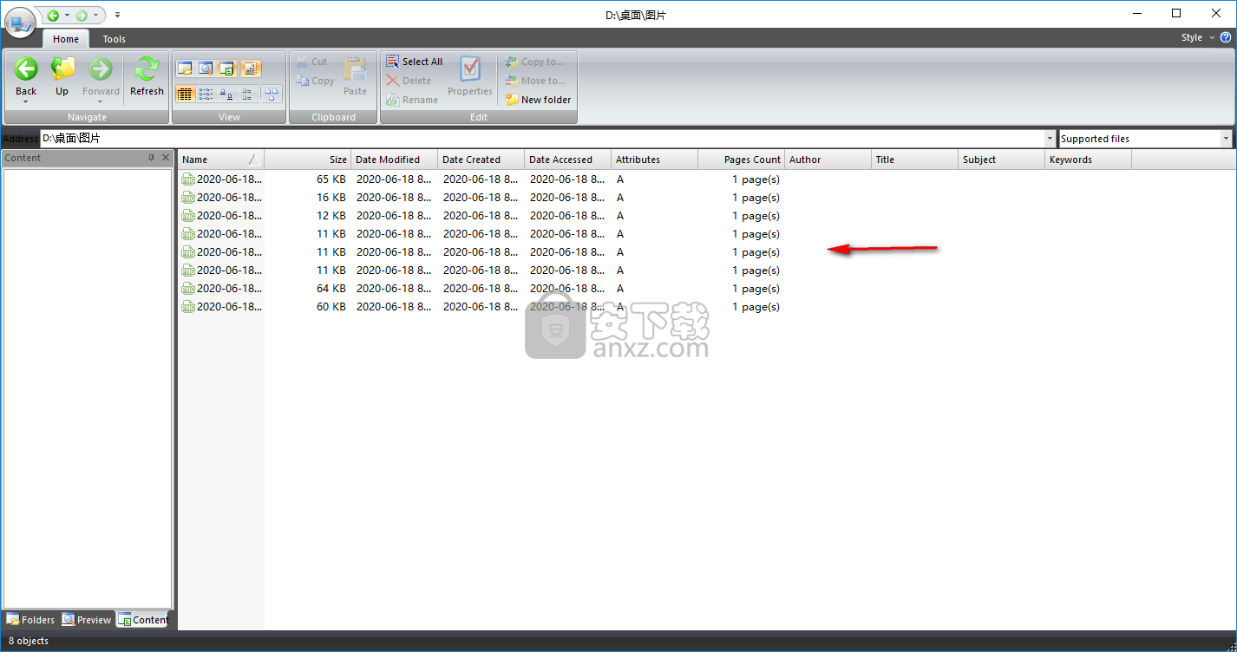Go up one folder level
The height and width of the screenshot is (652, 1237).
coord(62,69)
